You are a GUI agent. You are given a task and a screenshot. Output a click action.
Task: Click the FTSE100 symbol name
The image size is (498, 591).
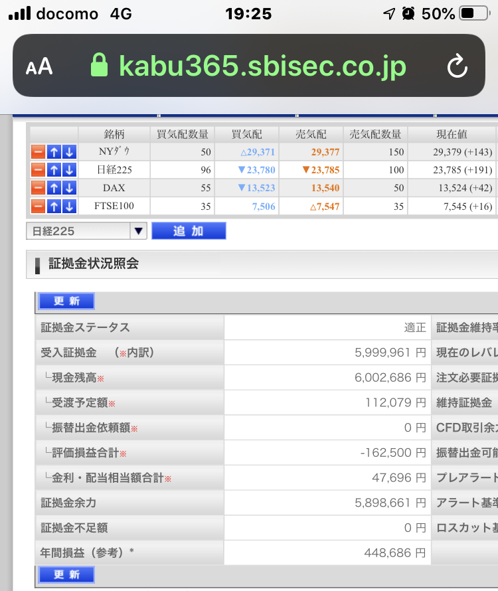(114, 206)
